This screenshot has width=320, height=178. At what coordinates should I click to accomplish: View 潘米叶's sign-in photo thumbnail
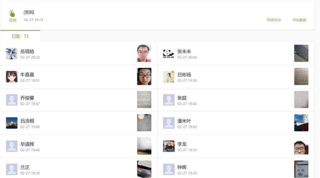tap(301, 123)
